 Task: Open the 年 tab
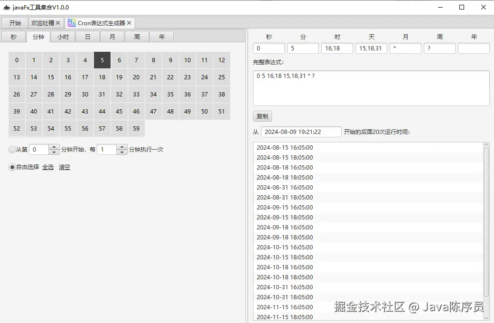[162, 37]
